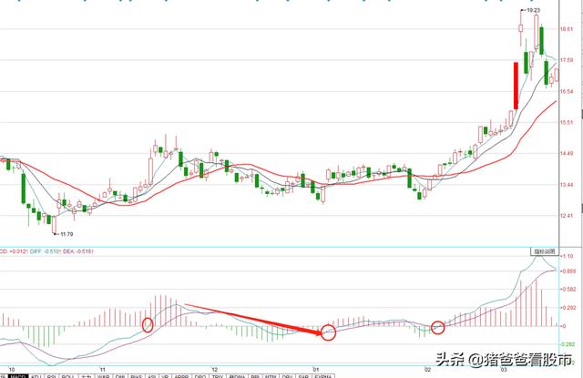The height and width of the screenshot is (378, 583).
Task: Select the BIAS indicator tab
Action: pos(137,374)
